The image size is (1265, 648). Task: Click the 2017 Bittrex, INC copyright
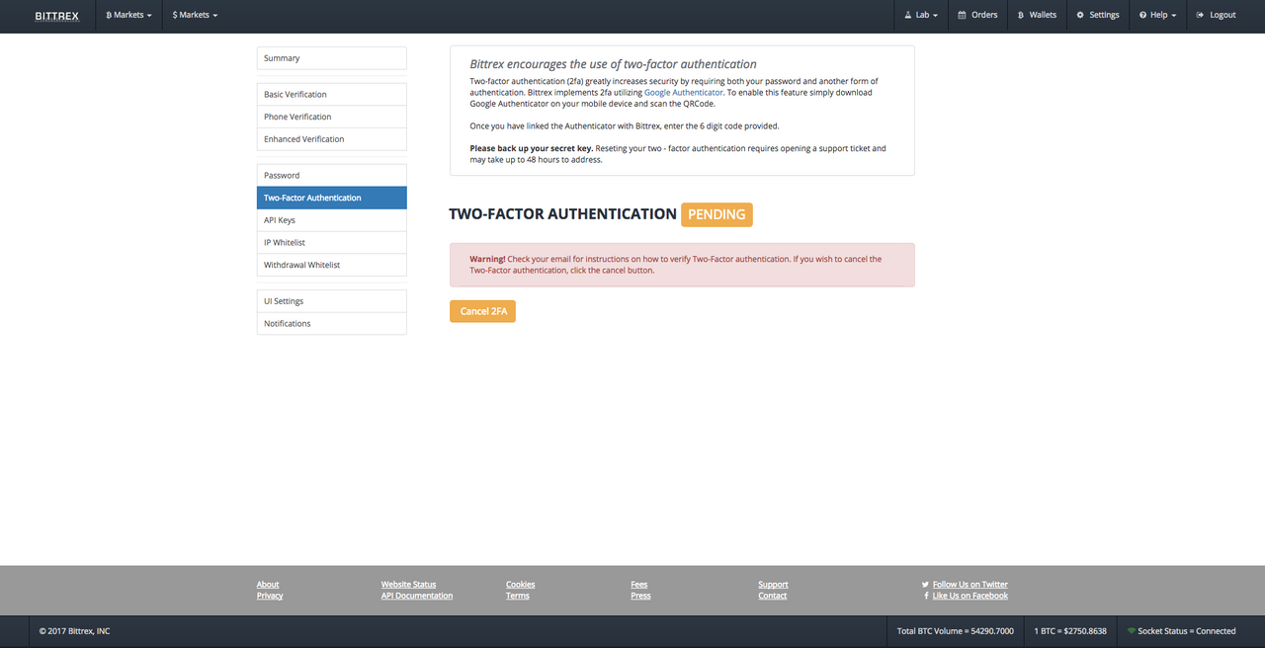[74, 631]
